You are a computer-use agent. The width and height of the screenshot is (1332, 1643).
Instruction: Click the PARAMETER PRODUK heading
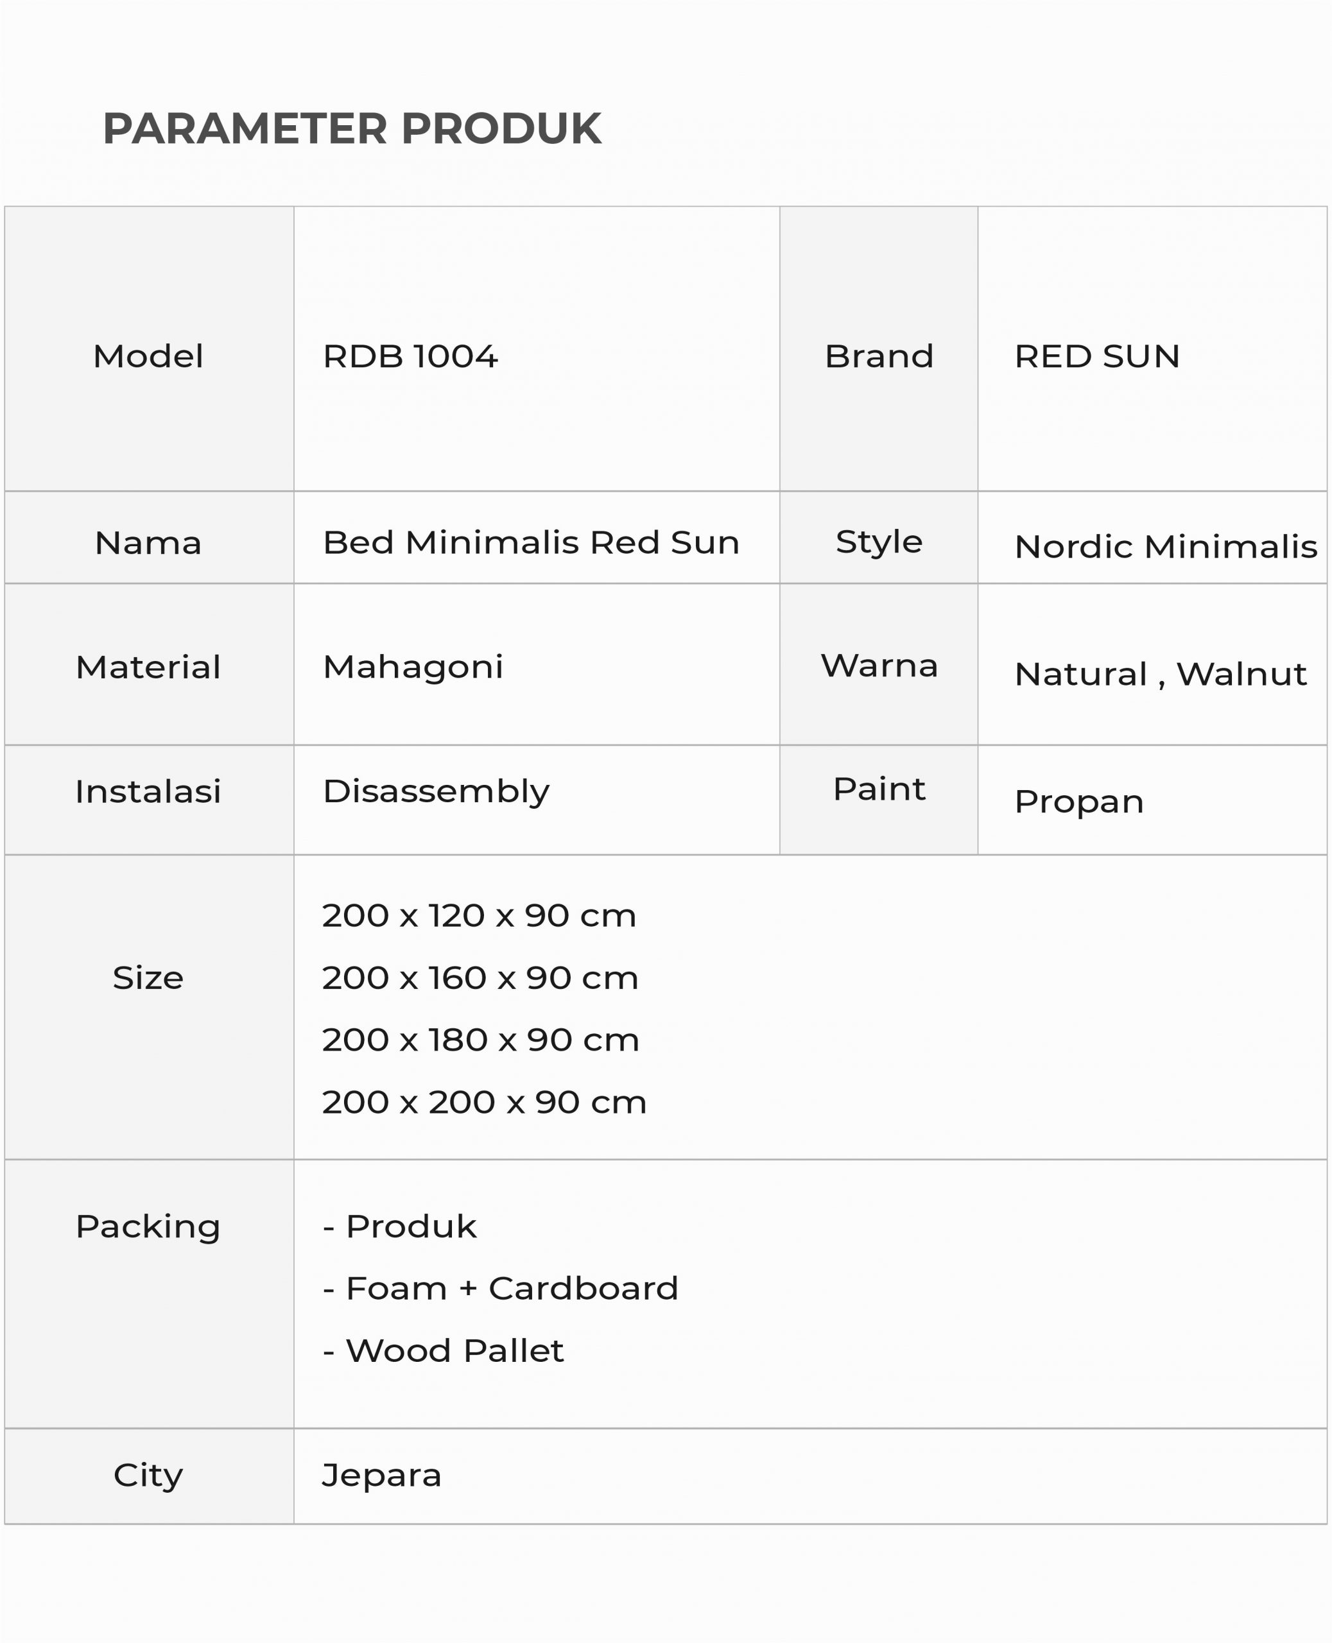click(x=351, y=128)
